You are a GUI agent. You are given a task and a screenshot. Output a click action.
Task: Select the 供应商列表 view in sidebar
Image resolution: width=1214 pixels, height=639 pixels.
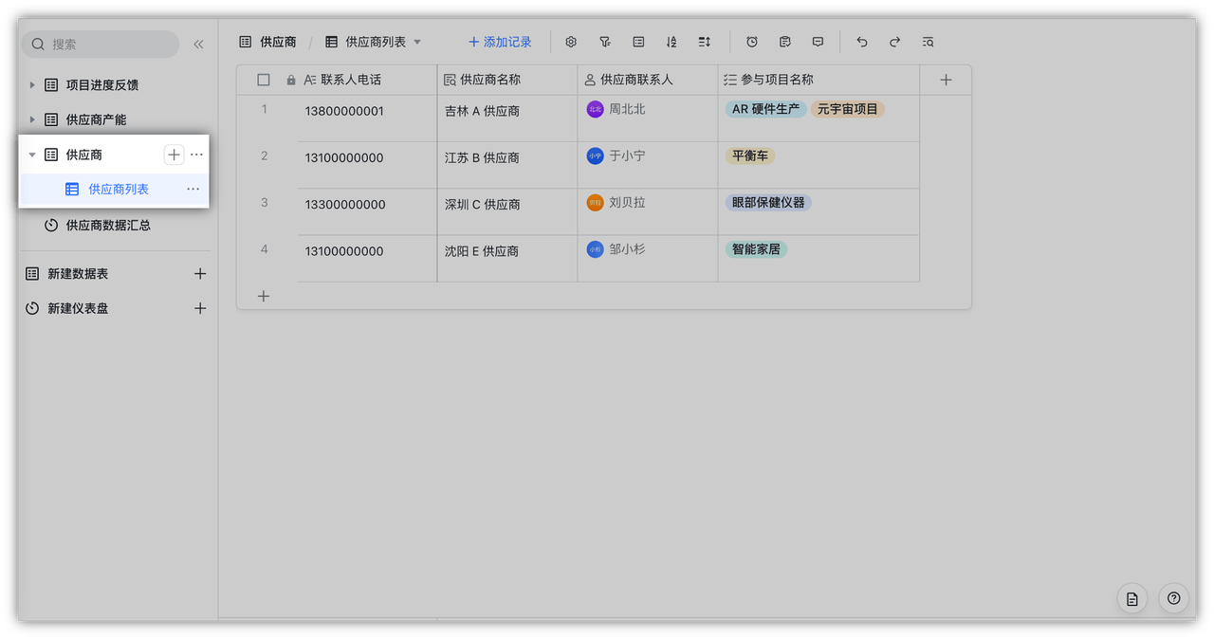pyautogui.click(x=118, y=190)
